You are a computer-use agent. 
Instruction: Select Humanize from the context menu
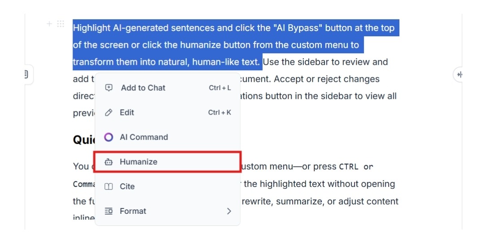168,162
